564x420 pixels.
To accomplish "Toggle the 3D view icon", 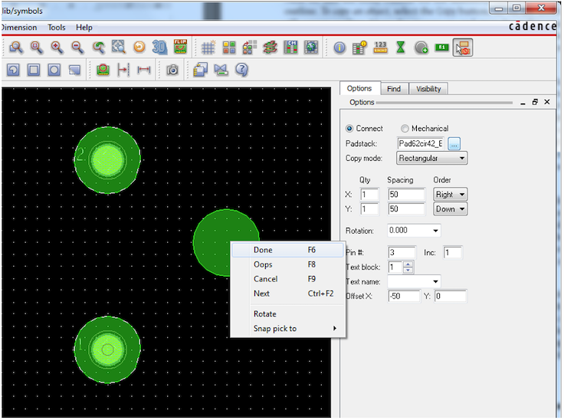I will 160,48.
